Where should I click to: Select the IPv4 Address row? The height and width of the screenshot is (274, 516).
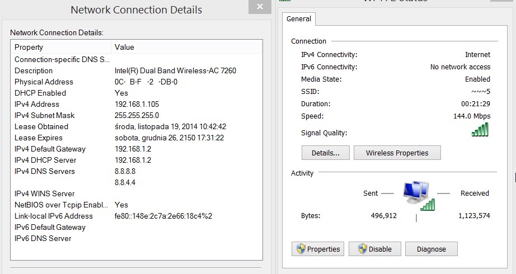(37, 104)
